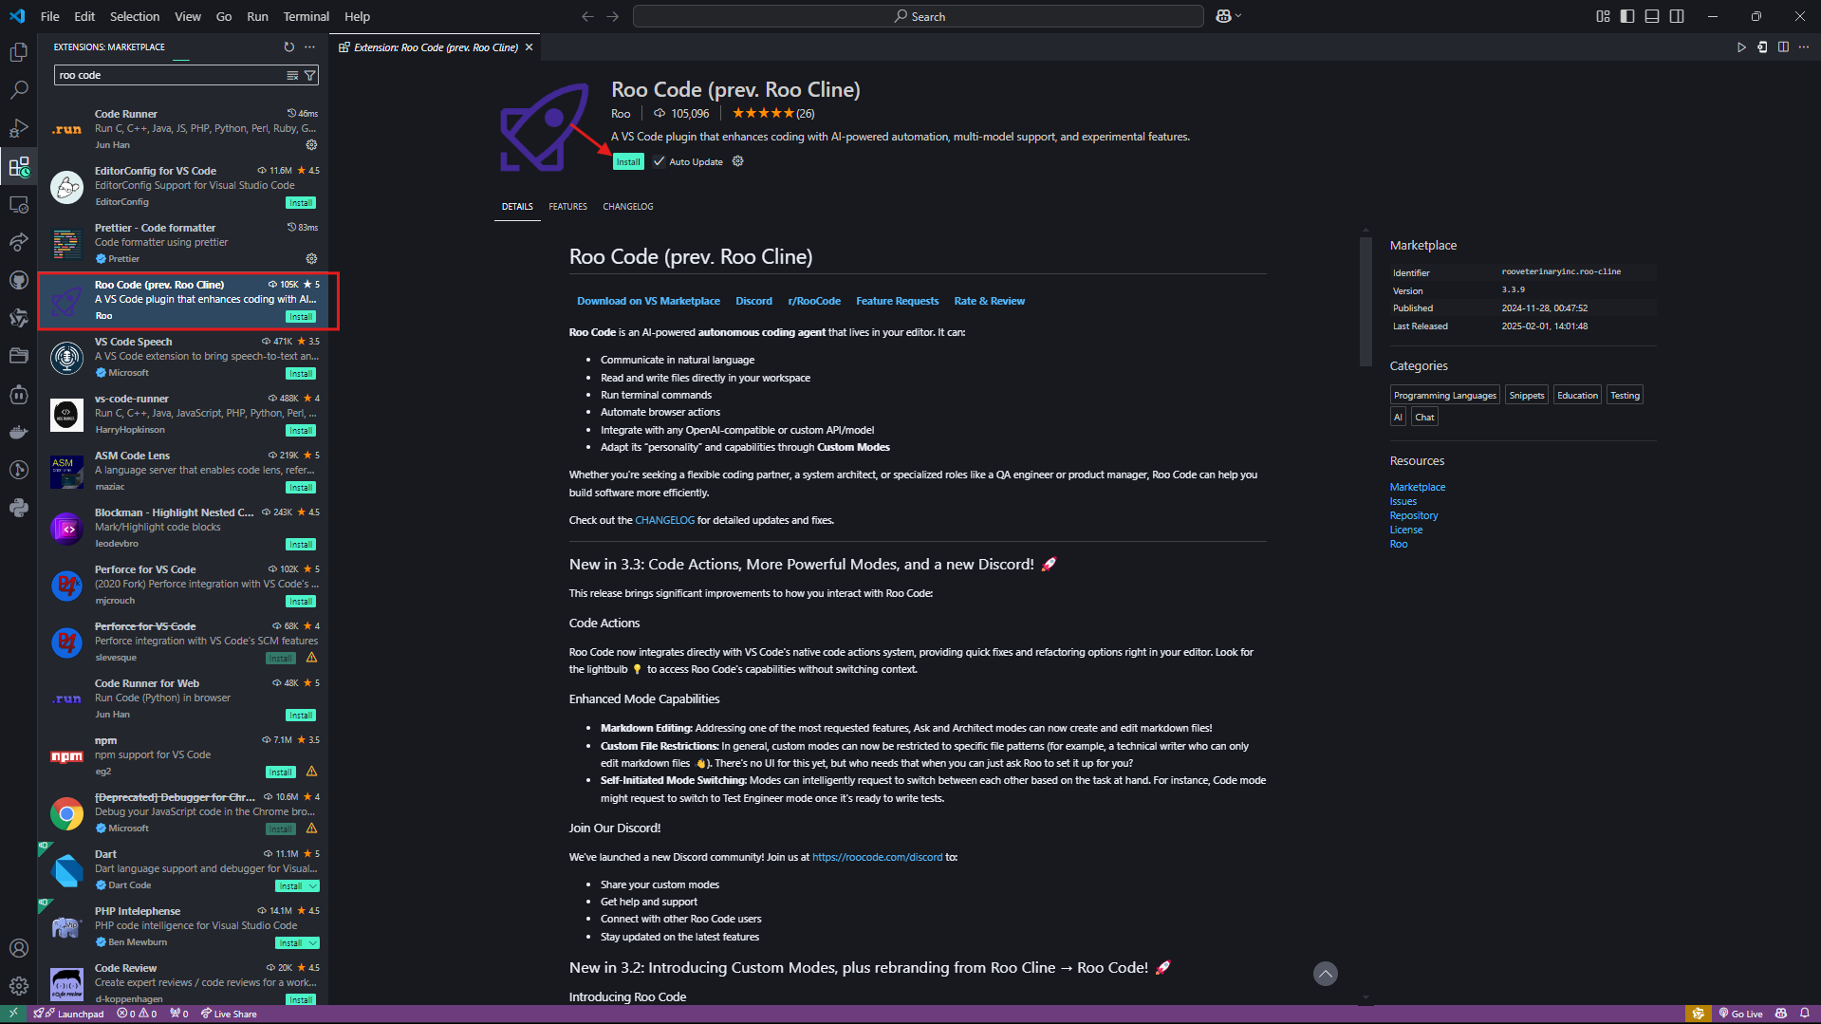Open Run and Debug view

19,128
